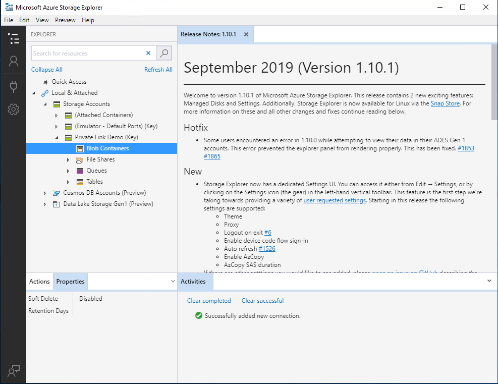The width and height of the screenshot is (498, 384).
Task: Open the Explorer tree view sidebar icon
Action: [x=13, y=38]
